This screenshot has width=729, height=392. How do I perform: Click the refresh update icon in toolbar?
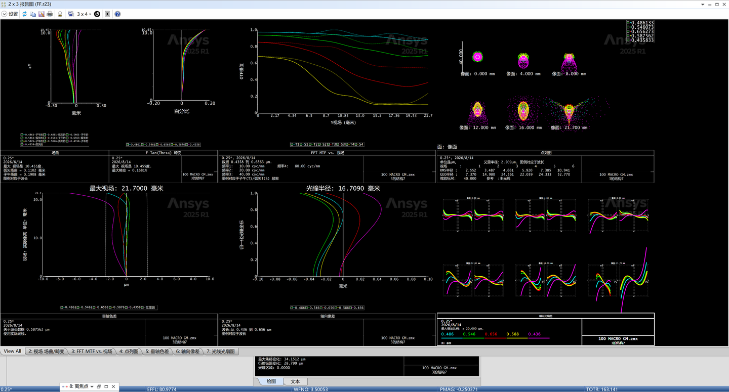(x=24, y=14)
